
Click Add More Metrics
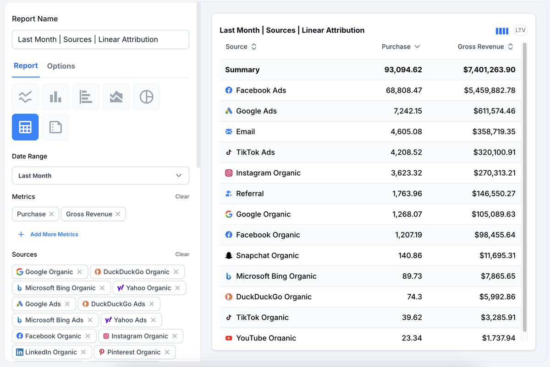48,234
